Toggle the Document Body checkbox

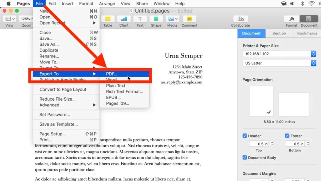[x=245, y=158]
